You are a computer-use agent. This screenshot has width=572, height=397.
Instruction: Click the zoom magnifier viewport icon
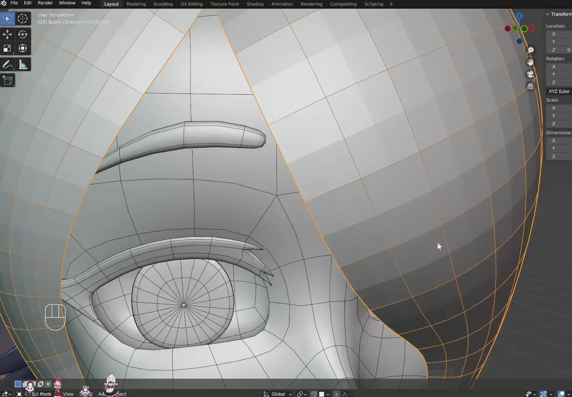[530, 50]
